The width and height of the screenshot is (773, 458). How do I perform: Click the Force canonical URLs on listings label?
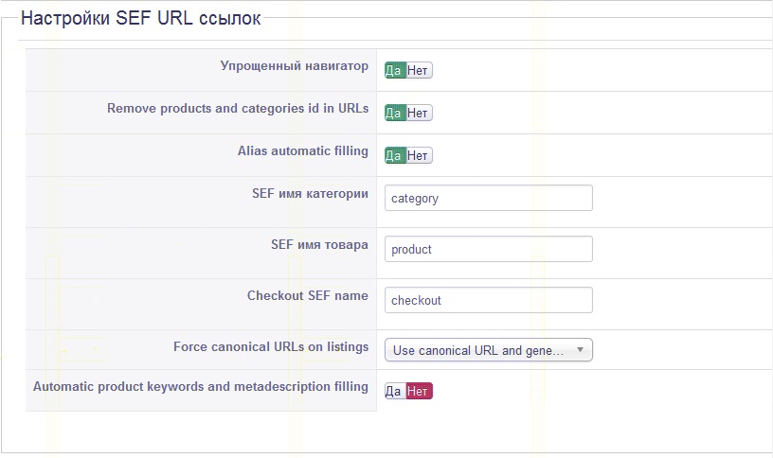coord(270,346)
